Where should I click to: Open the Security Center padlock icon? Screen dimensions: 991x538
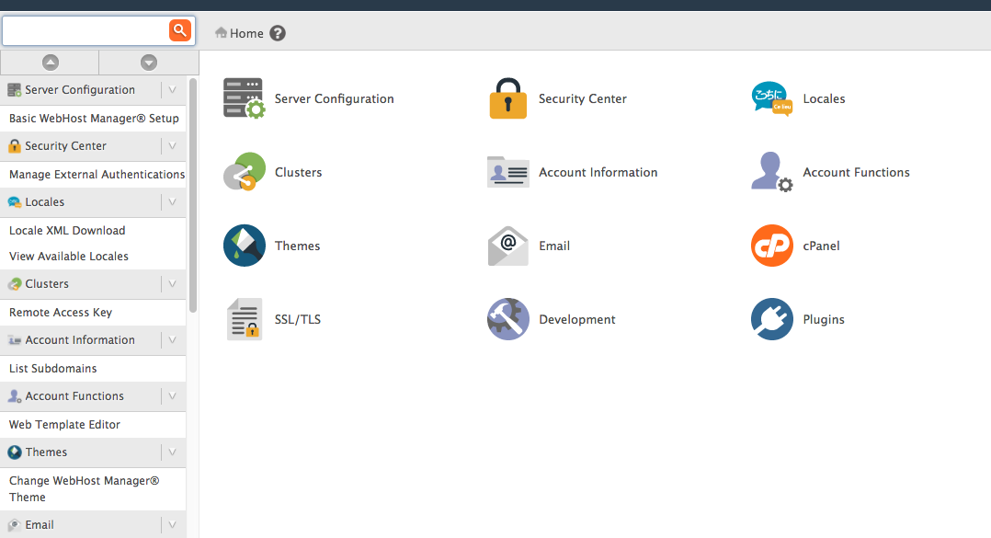(x=508, y=98)
